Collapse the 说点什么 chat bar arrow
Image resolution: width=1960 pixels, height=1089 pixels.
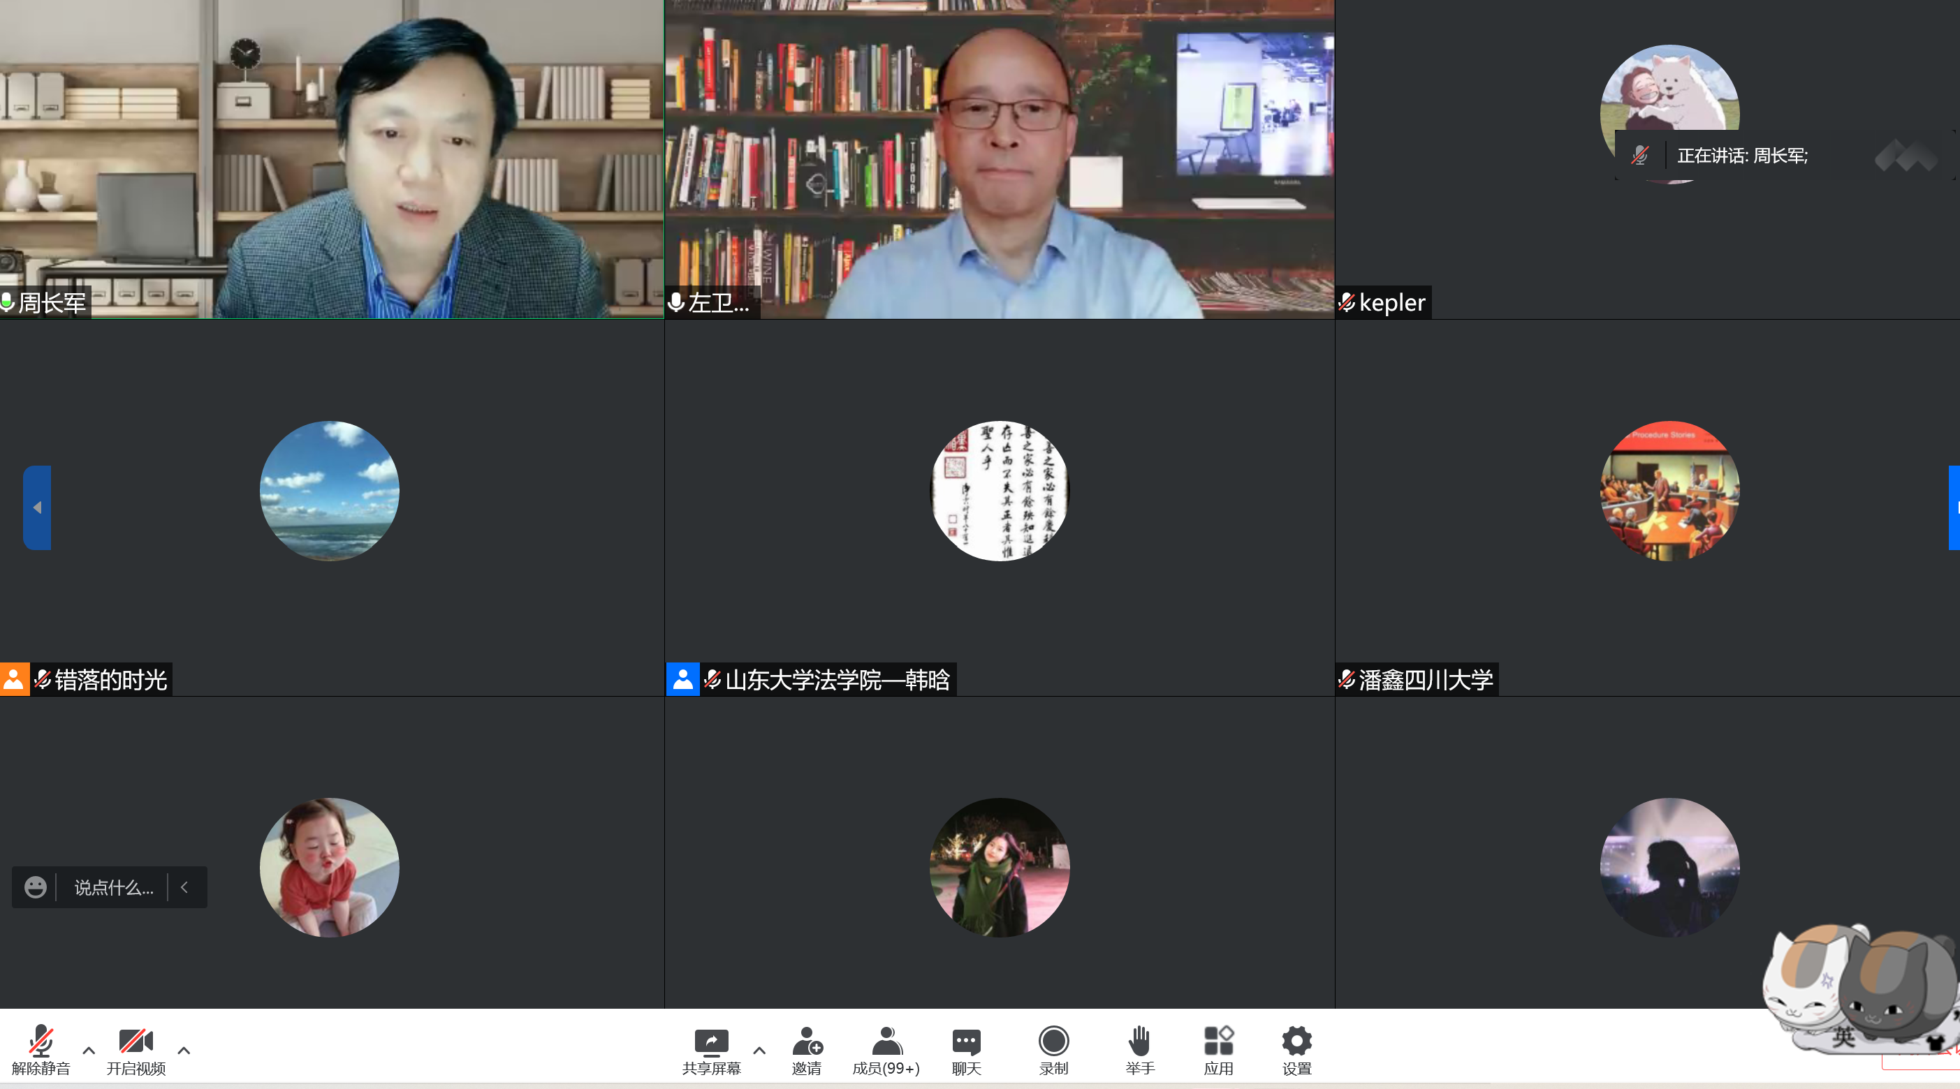[x=184, y=887]
